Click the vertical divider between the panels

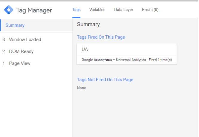coord(73,77)
